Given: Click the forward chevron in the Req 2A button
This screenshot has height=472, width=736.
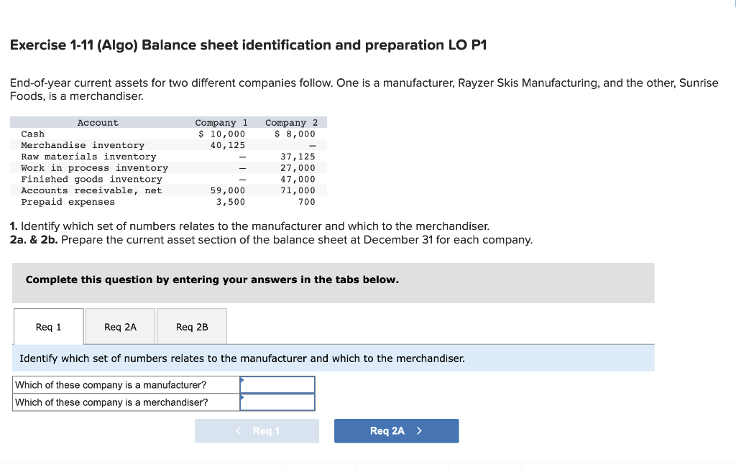Looking at the screenshot, I should [x=420, y=431].
